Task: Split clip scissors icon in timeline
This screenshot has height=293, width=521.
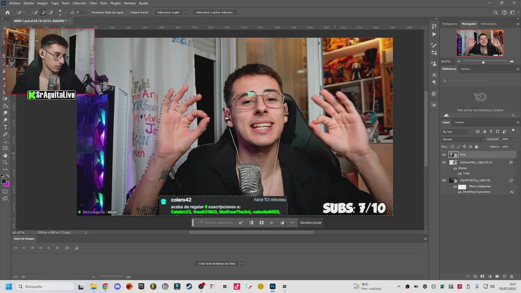Action: click(68, 248)
